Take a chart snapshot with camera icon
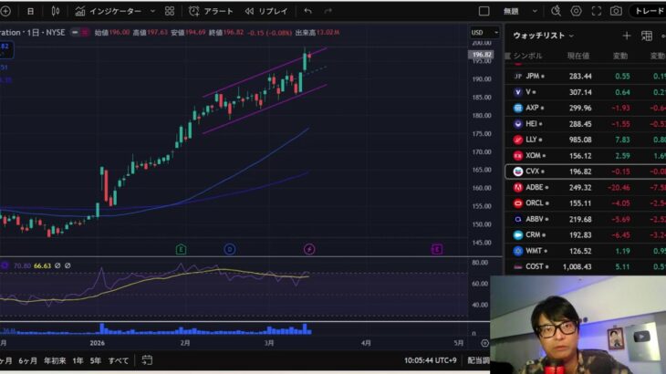666x374 pixels. (x=616, y=11)
